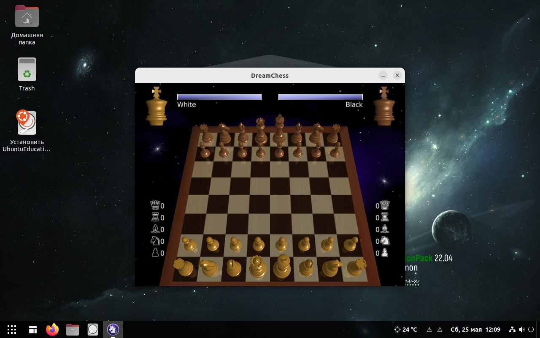This screenshot has height=338, width=540.
Task: Open the weather indicator showing 24 °C
Action: point(405,330)
